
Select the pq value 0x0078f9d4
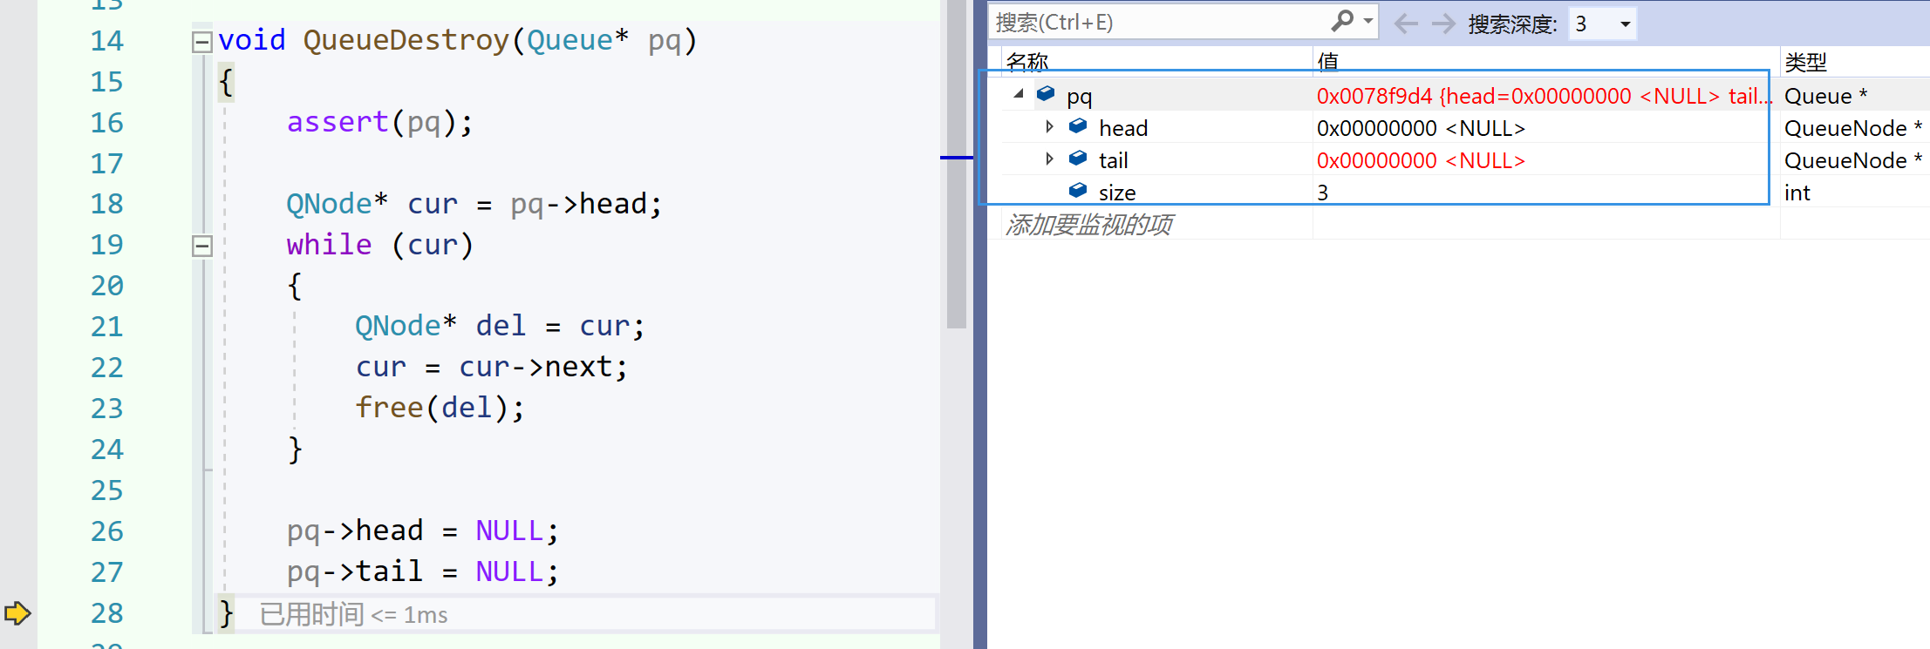[x=1374, y=96]
